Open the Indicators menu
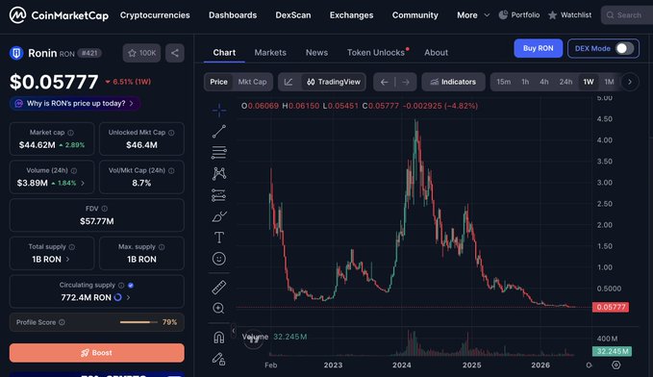 point(453,82)
